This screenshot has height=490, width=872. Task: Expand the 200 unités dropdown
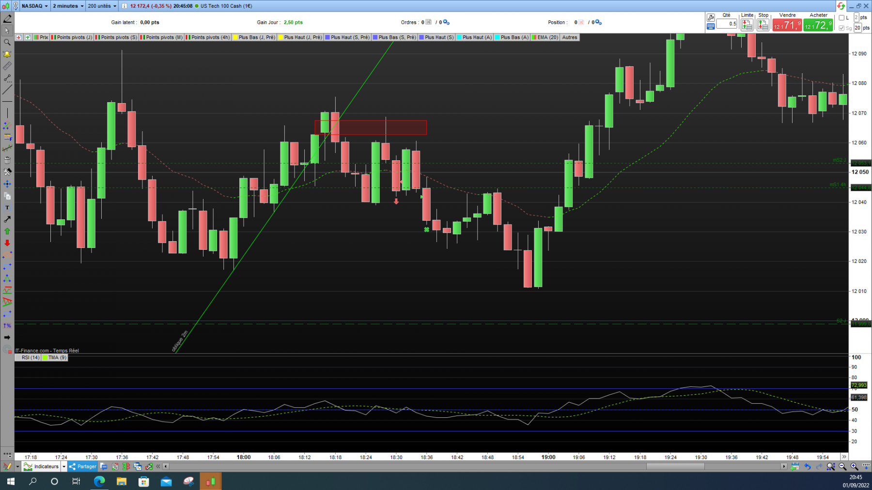[102, 6]
